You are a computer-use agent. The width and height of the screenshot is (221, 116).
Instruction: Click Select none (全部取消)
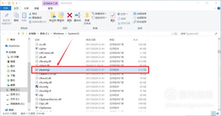tap(140, 18)
